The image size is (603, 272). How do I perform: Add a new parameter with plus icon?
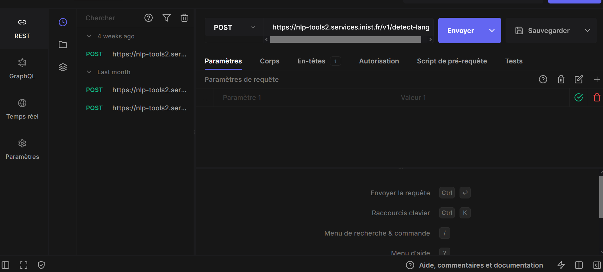(x=597, y=79)
